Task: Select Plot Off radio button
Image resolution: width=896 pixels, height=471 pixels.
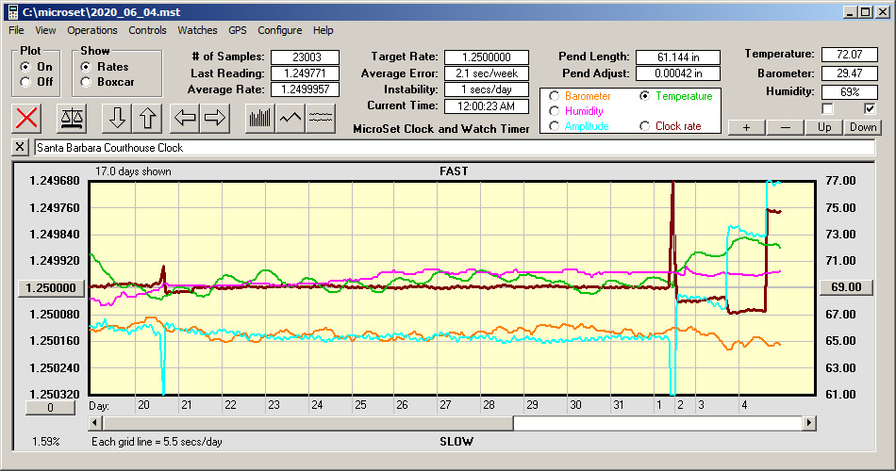Action: [25, 82]
